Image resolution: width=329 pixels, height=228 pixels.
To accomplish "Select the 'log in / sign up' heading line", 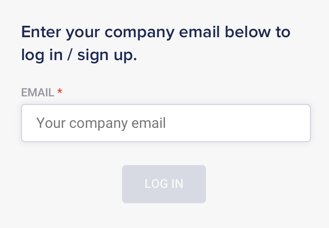I will click(79, 55).
